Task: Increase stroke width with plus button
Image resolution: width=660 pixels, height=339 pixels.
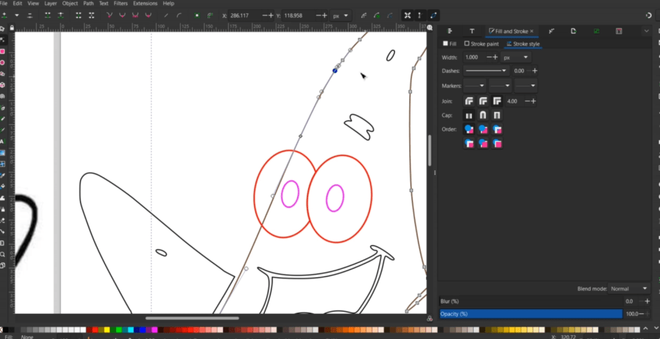Action: pos(496,57)
